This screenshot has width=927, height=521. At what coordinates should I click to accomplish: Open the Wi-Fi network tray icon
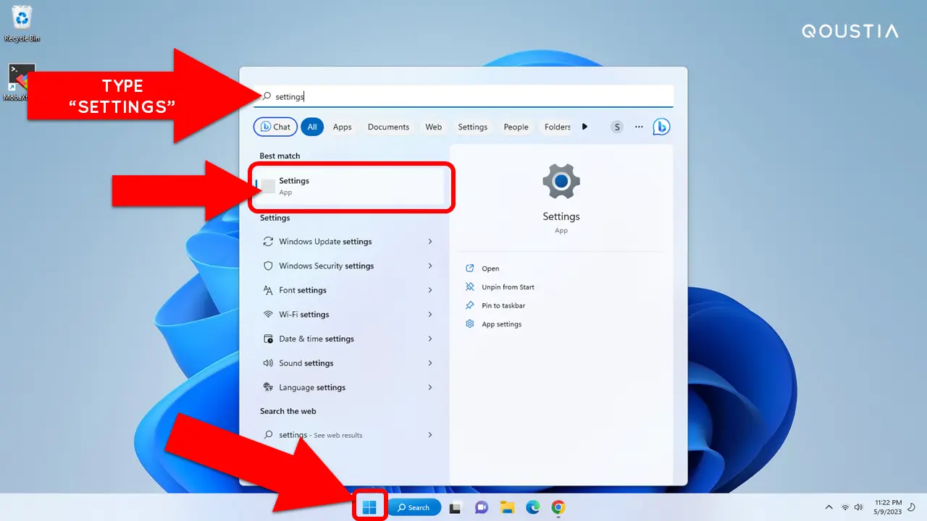pyautogui.click(x=845, y=508)
